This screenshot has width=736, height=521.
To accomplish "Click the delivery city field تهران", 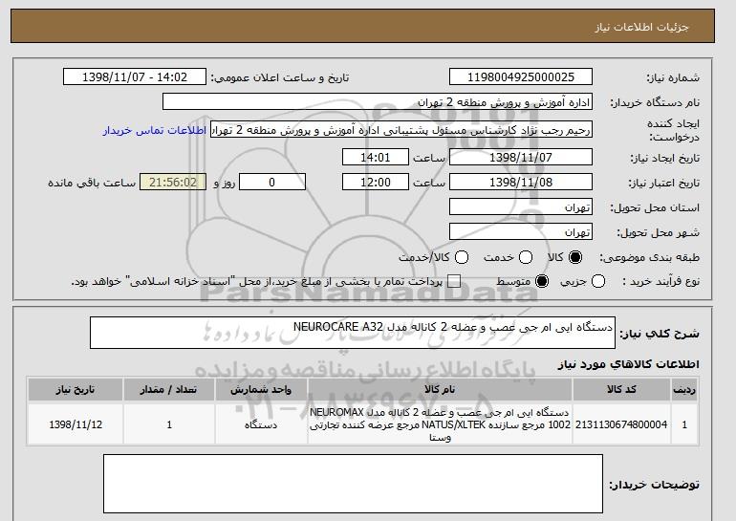I will click(521, 232).
